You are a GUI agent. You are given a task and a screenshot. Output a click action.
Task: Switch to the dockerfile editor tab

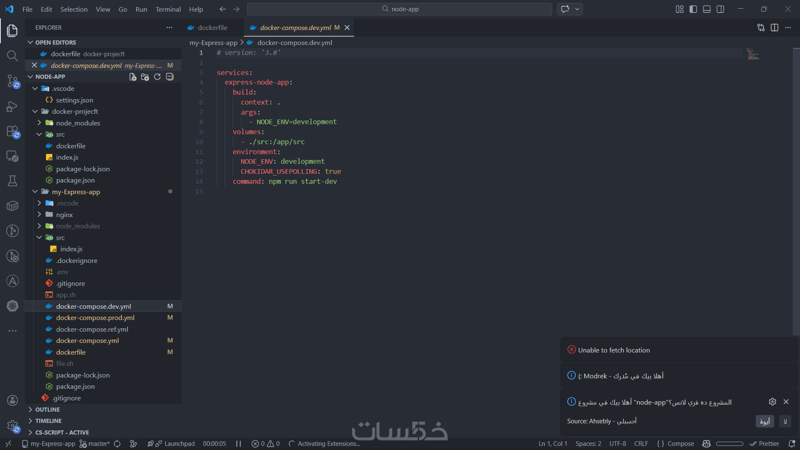[x=212, y=27]
